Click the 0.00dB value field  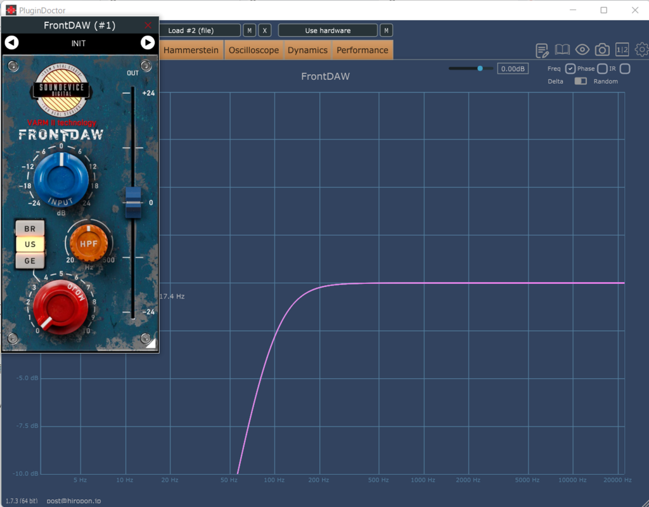click(513, 68)
